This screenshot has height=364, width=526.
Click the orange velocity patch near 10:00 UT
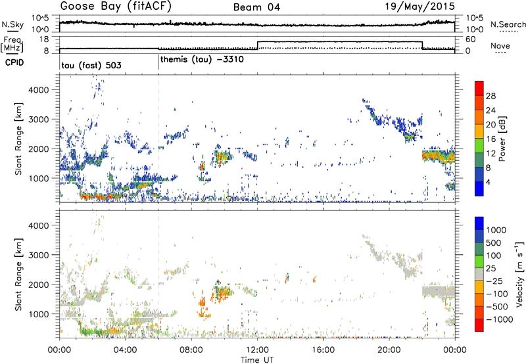[x=222, y=292]
